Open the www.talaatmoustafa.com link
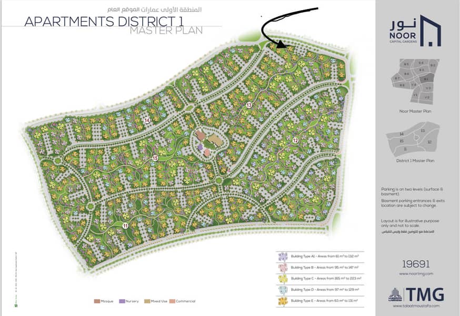460x316 pixels. click(416, 305)
